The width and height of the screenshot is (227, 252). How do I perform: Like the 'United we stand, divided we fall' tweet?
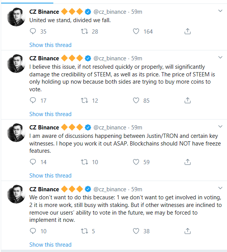coord(136,31)
